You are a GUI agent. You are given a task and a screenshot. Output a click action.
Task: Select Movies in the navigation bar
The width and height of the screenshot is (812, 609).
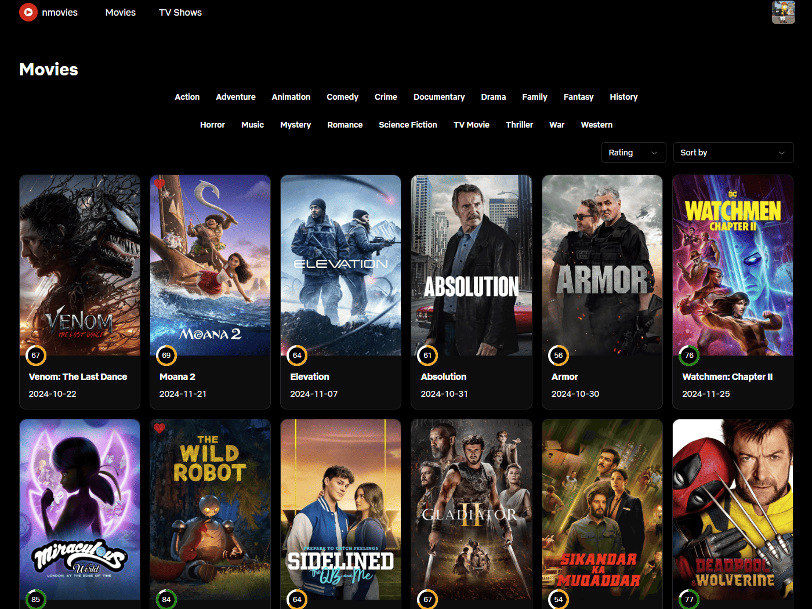click(x=120, y=12)
